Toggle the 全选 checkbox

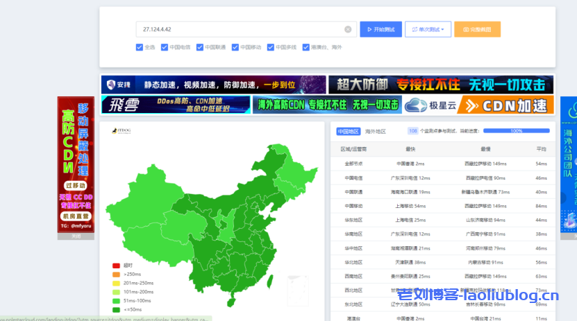point(140,47)
